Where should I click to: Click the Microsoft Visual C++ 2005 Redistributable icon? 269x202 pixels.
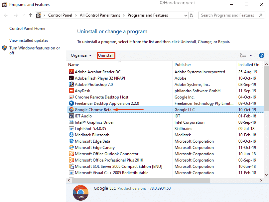[71, 173]
